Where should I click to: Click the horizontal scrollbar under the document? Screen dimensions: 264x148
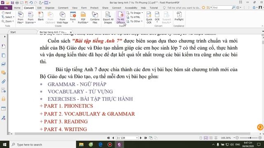tap(132, 134)
